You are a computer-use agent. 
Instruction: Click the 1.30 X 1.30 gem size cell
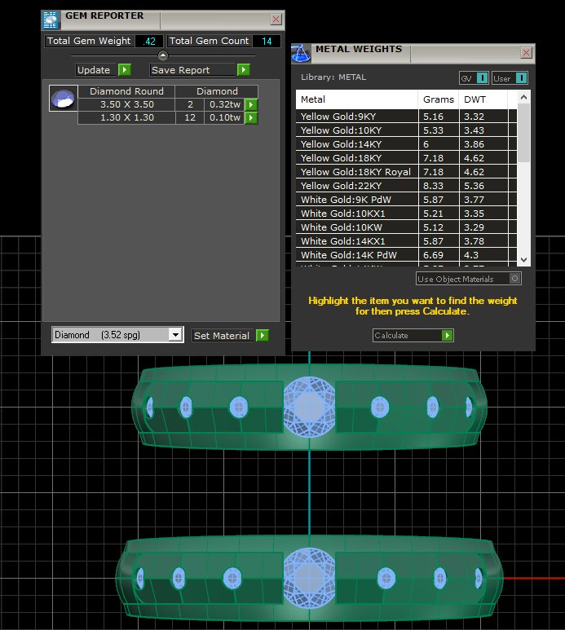[126, 117]
